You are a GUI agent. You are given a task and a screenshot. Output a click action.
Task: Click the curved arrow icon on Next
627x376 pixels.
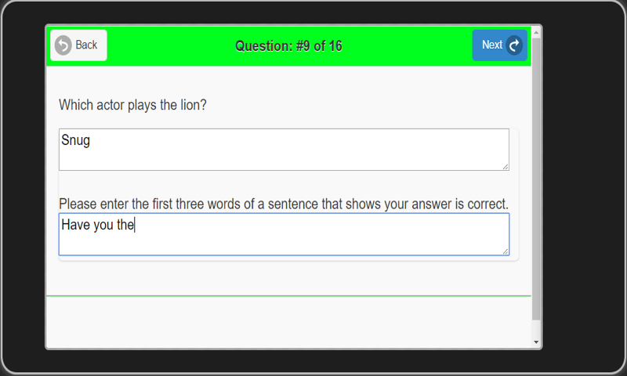coord(514,45)
